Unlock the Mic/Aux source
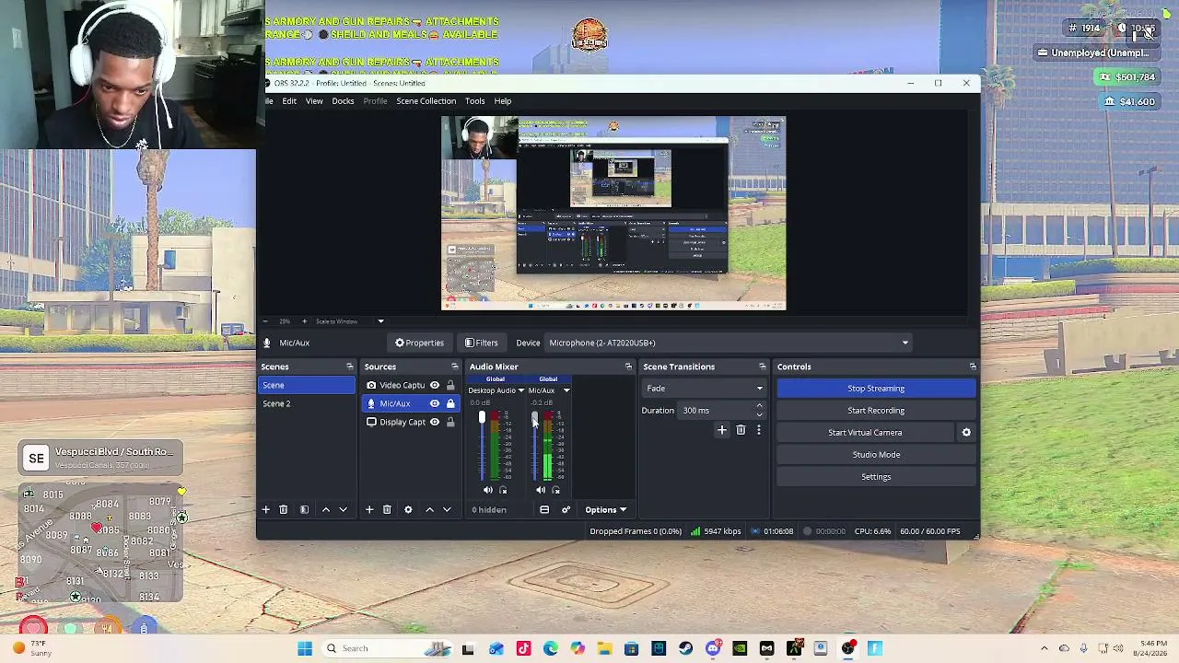The height and width of the screenshot is (663, 1179). [x=450, y=403]
